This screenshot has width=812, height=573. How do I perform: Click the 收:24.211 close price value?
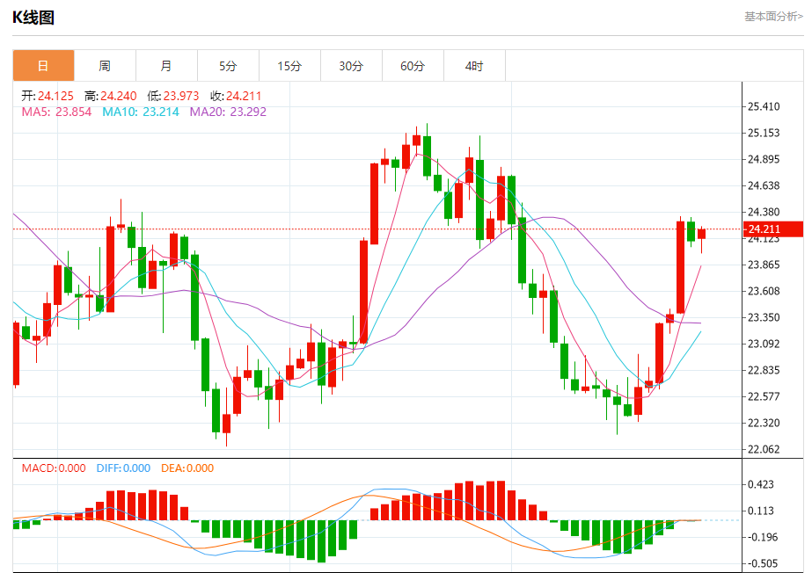236,96
